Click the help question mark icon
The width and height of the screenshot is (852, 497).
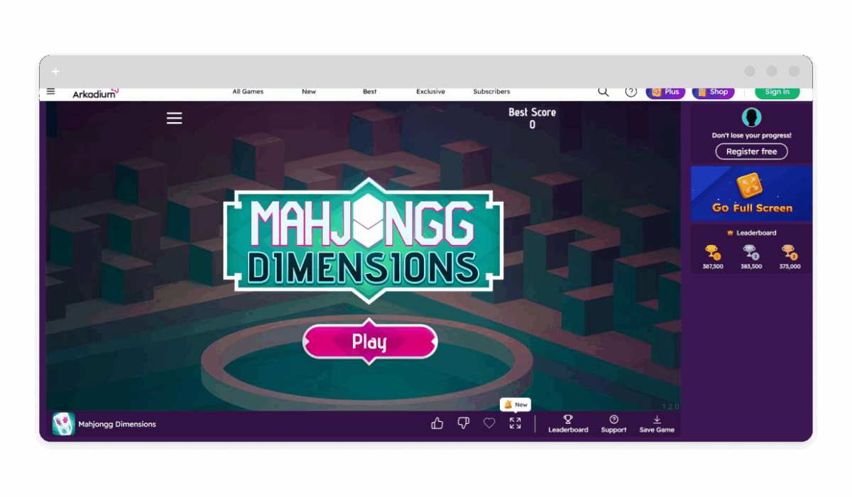pos(630,92)
